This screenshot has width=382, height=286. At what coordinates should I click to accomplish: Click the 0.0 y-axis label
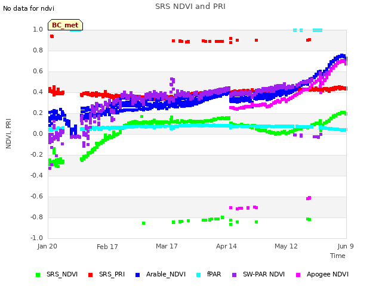click(38, 133)
